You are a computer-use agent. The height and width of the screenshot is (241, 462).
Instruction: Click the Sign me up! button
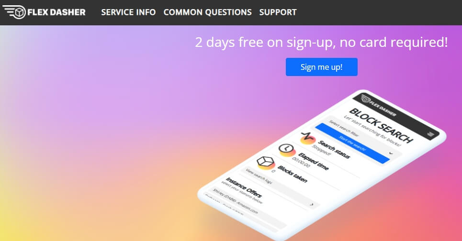[321, 67]
